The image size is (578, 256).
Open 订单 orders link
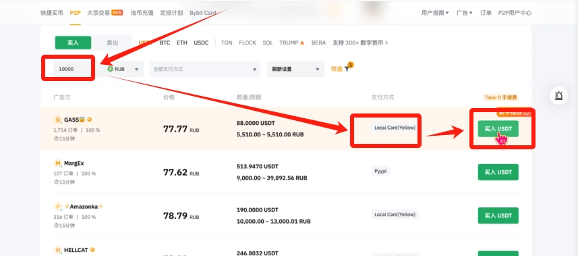tap(486, 13)
